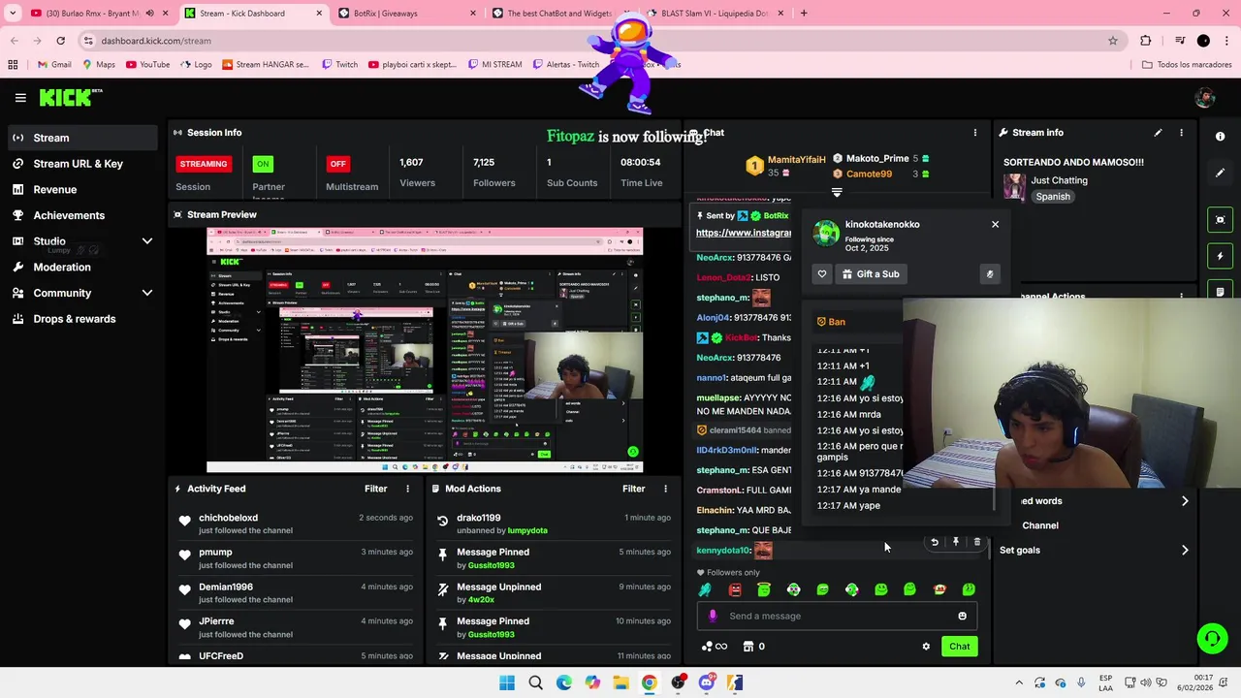
Task: Click the Ban button for kinokotakenokko
Action: [x=831, y=322]
